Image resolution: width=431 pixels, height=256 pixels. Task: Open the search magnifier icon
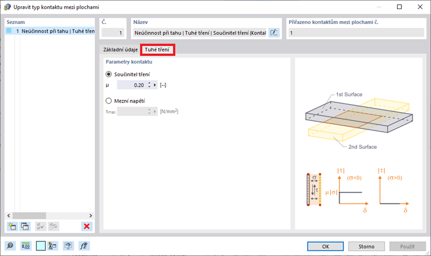pyautogui.click(x=10, y=246)
